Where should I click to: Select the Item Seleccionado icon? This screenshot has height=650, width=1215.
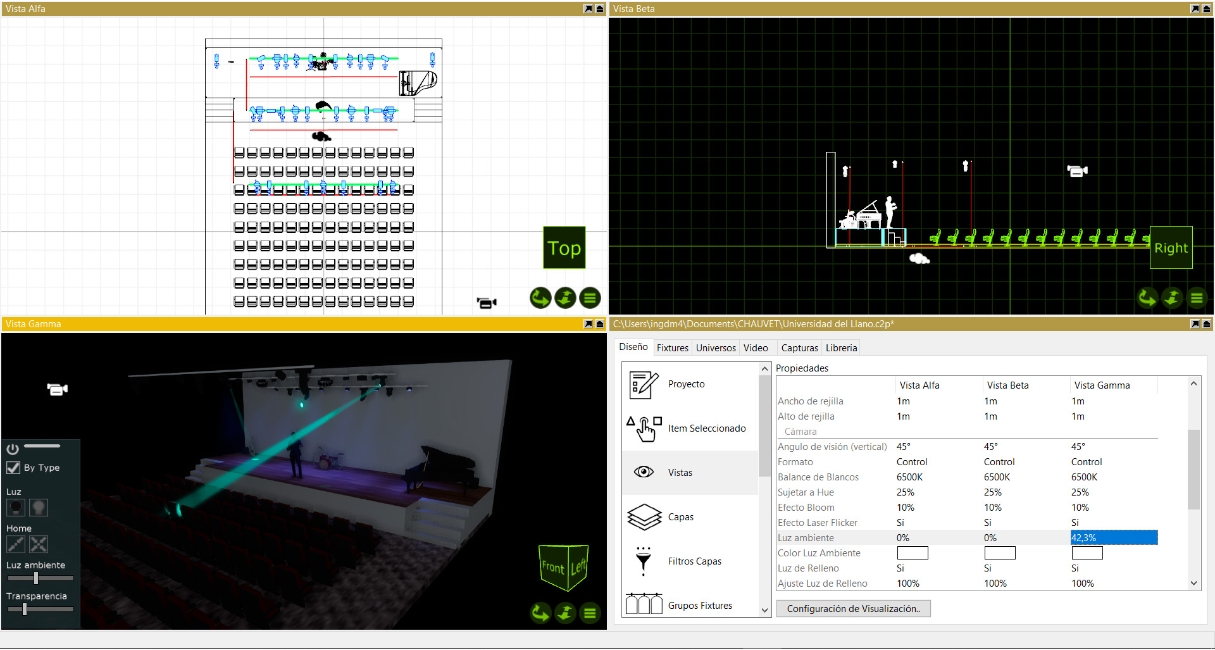644,428
